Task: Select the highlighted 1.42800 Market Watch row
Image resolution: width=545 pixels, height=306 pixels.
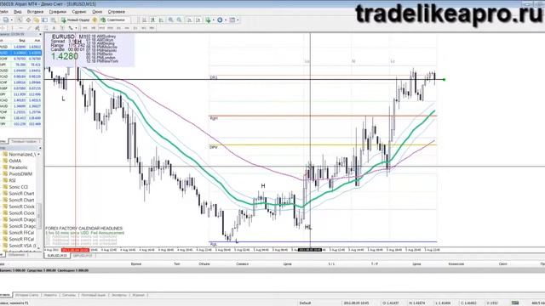Action: pos(20,53)
